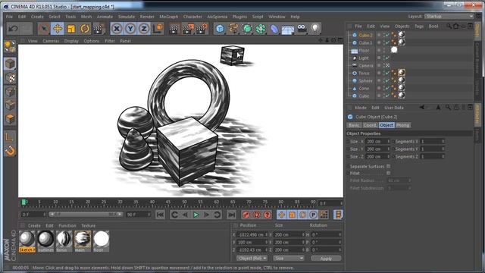Viewport: 485px width, 273px height.
Task: Click Size X stepper arrows
Action: (x=389, y=142)
